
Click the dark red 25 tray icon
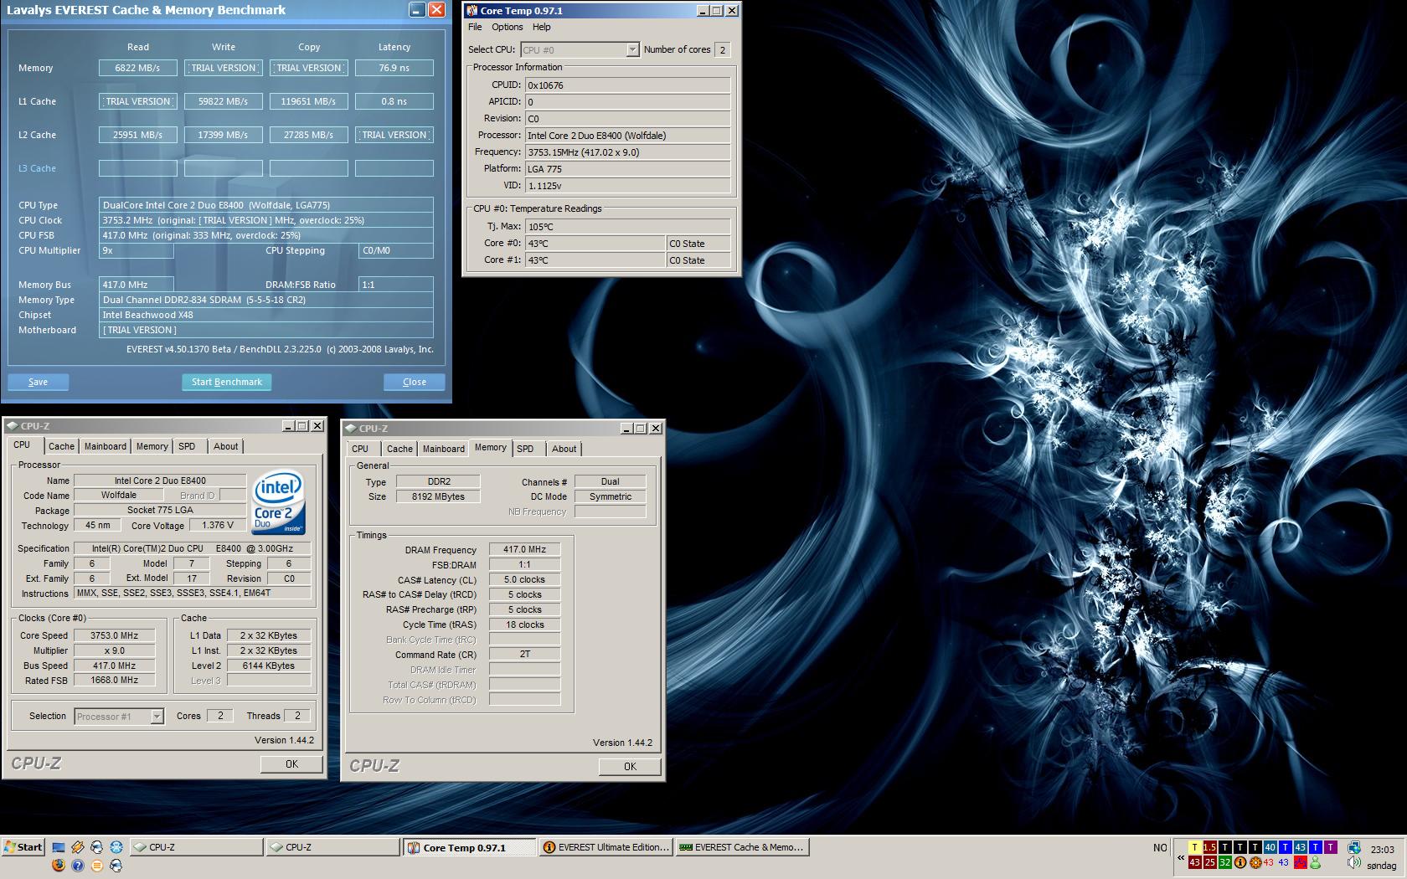1210,862
